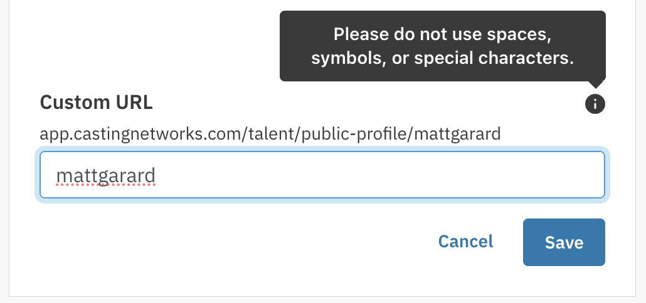Cancel the custom URL edit
Image resolution: width=646 pixels, height=303 pixels.
(465, 241)
